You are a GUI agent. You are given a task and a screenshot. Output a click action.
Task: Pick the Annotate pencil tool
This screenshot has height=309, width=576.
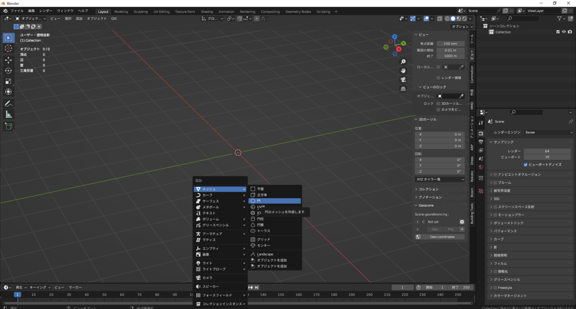point(9,104)
